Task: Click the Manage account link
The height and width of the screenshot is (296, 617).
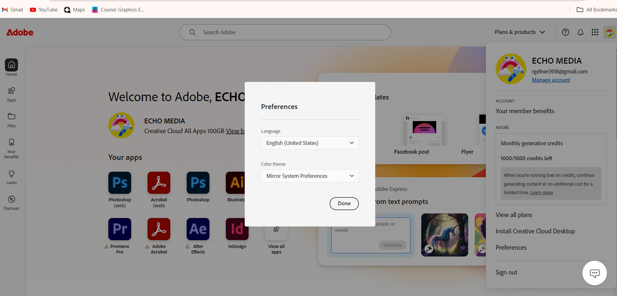Action: (x=551, y=80)
